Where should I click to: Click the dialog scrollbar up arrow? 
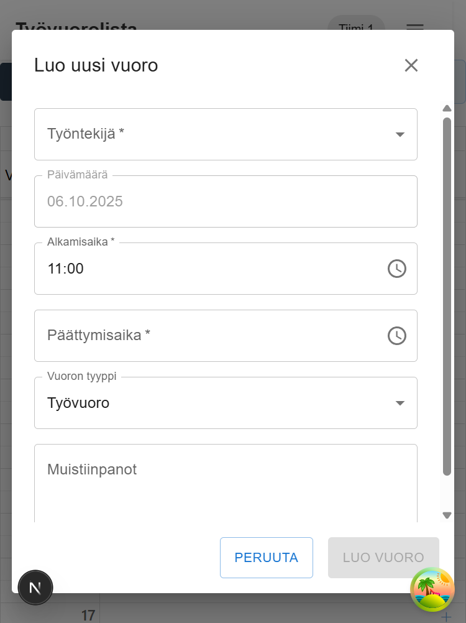pyautogui.click(x=447, y=108)
